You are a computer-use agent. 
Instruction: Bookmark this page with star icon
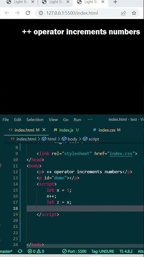click(x=134, y=13)
